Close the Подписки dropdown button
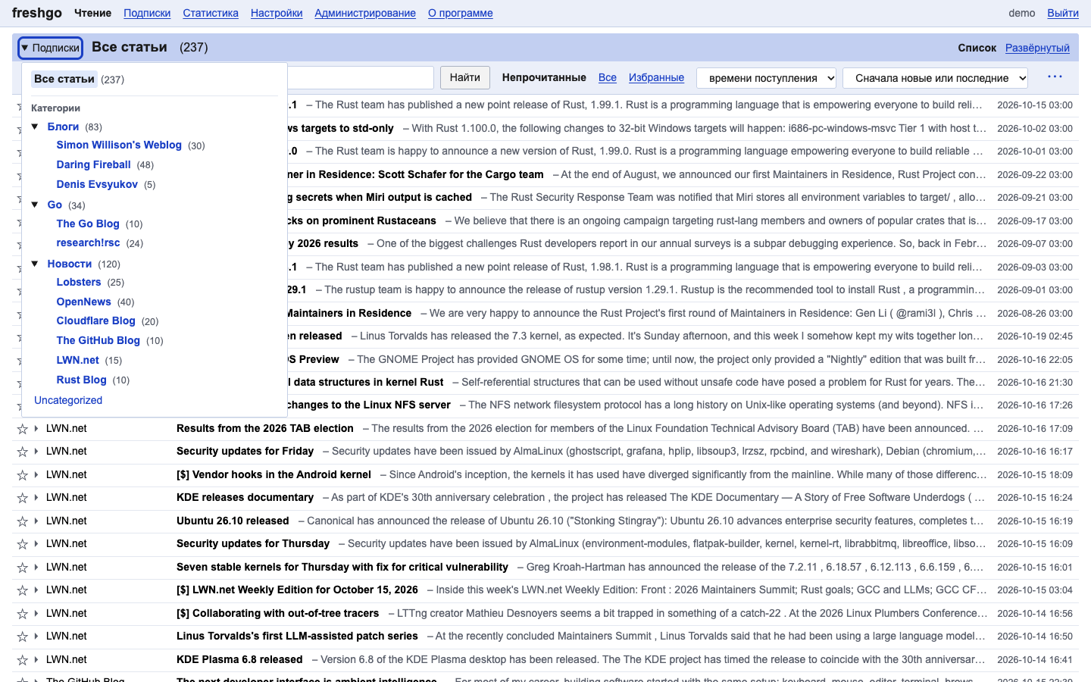 [50, 48]
